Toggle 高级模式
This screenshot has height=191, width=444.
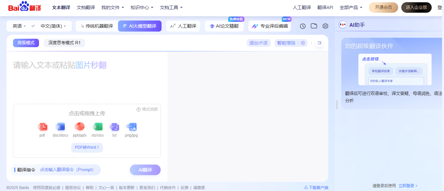(26, 43)
